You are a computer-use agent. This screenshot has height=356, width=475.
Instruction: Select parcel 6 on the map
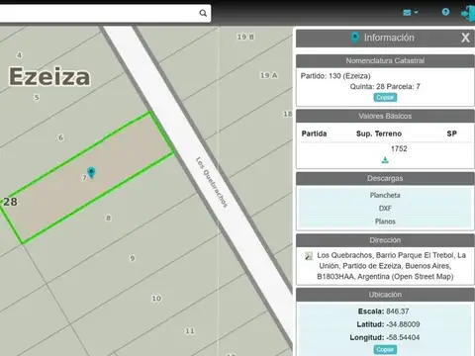60,137
